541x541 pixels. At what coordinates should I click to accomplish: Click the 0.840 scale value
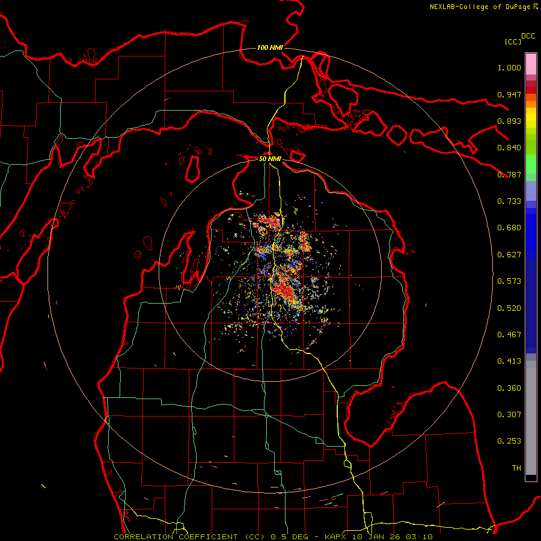pyautogui.click(x=509, y=148)
